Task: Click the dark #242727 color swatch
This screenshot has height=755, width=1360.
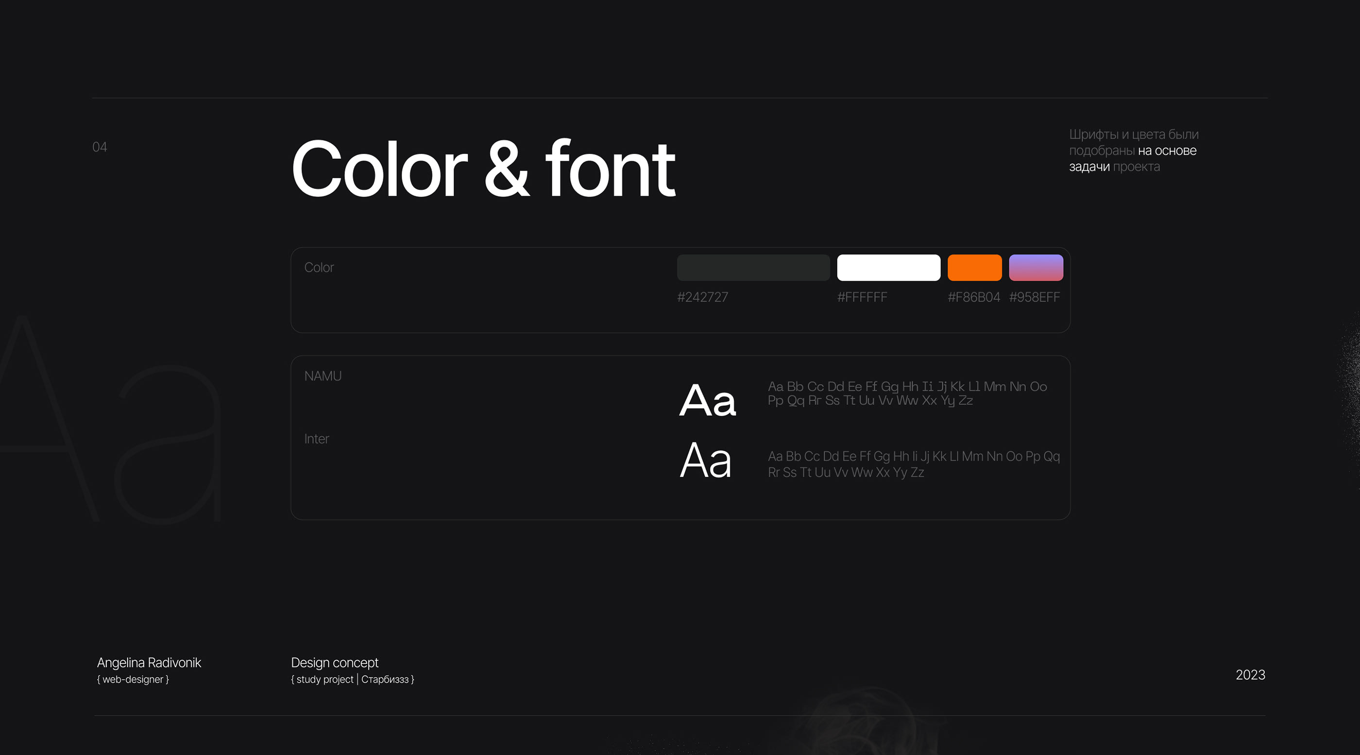Action: (753, 268)
